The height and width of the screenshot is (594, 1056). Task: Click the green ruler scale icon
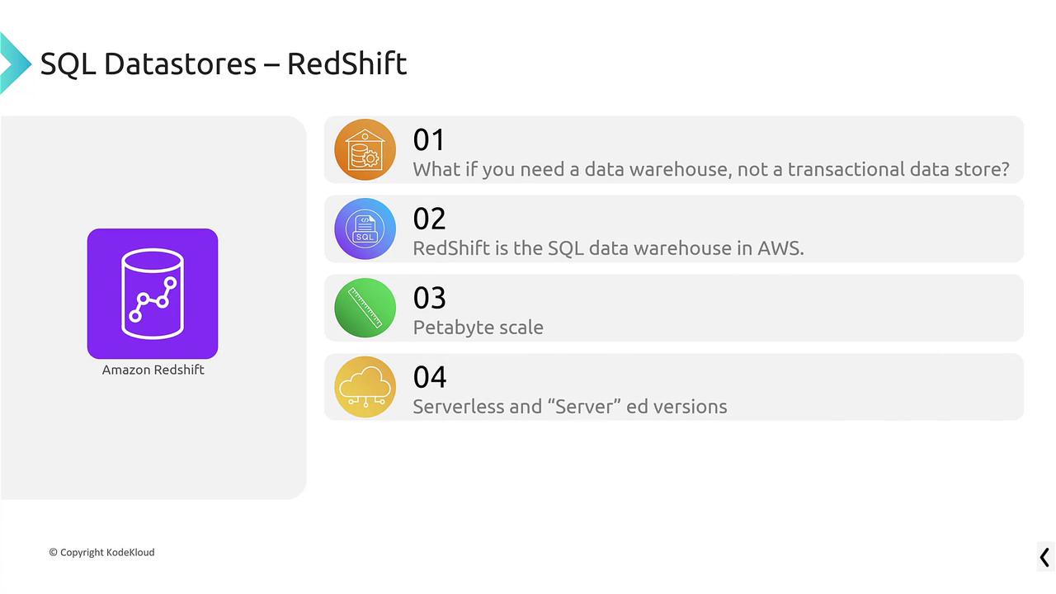point(365,308)
